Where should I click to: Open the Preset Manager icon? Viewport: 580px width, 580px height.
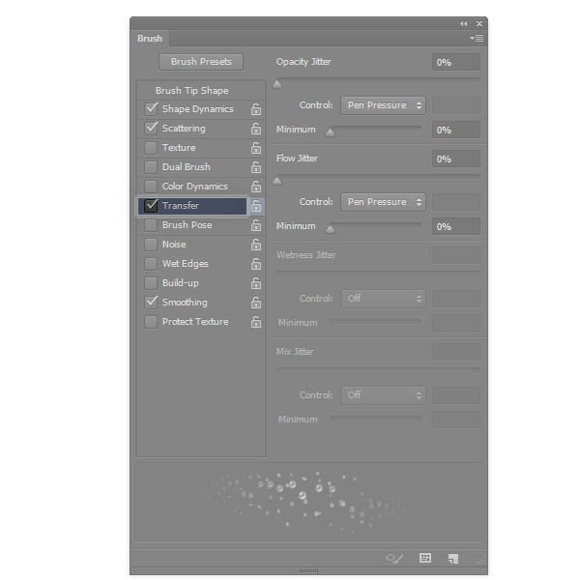tap(424, 558)
